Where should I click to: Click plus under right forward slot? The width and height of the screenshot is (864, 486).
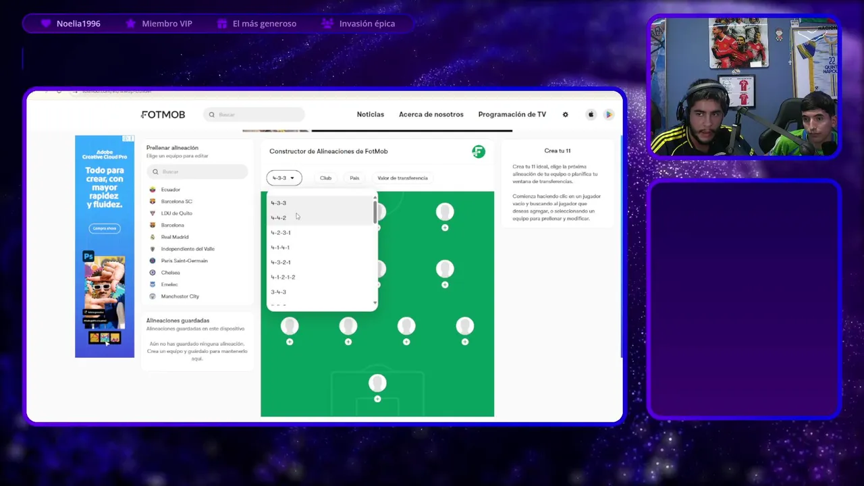coord(445,227)
